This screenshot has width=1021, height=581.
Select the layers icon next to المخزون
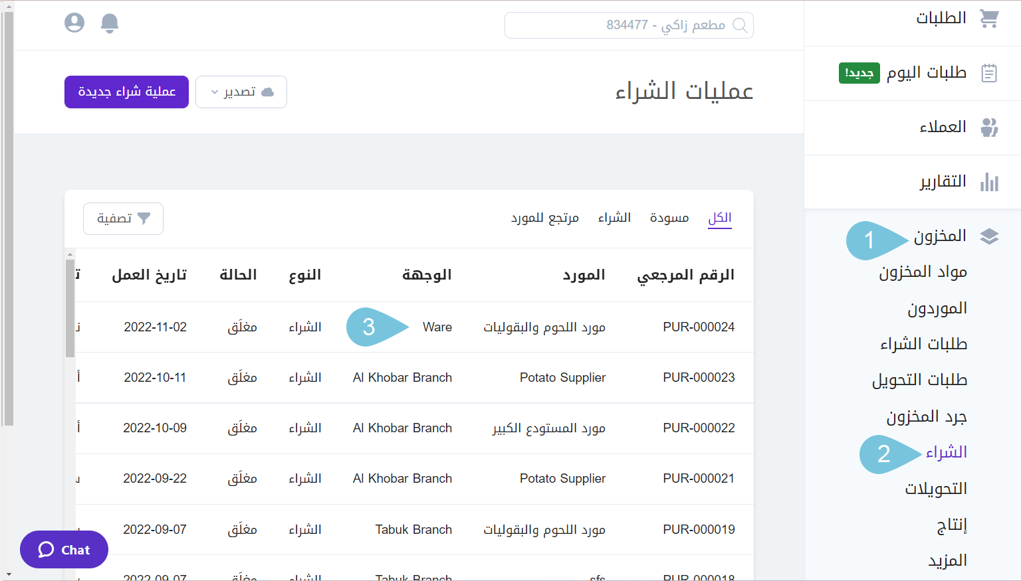(990, 236)
